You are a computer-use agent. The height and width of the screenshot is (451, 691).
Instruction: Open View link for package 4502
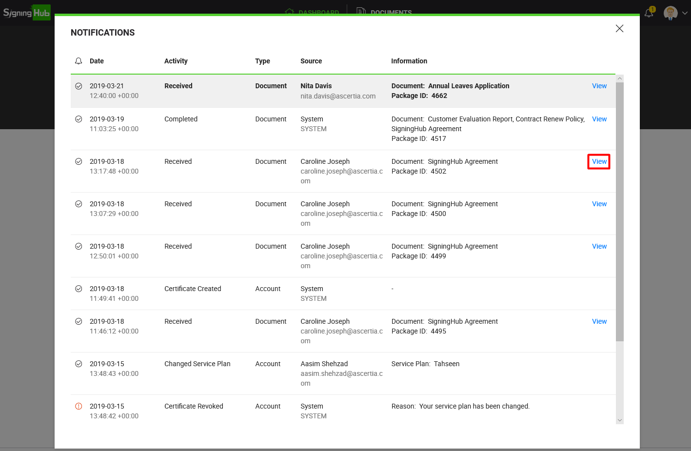coord(599,161)
